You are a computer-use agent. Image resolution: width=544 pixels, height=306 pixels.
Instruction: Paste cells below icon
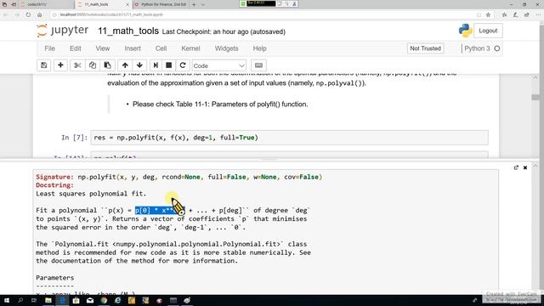point(108,65)
